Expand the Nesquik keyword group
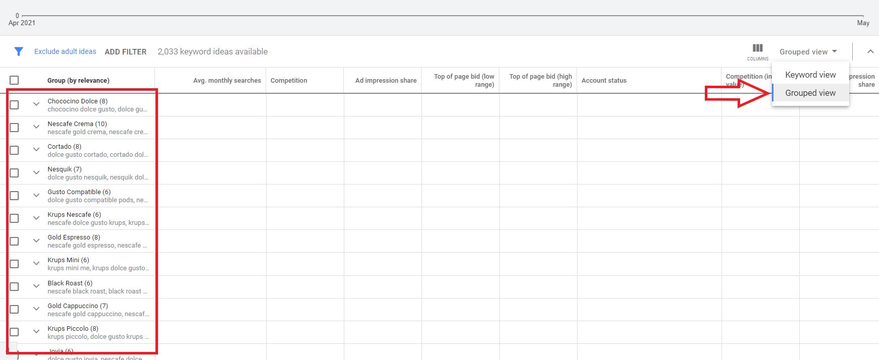 tap(36, 172)
